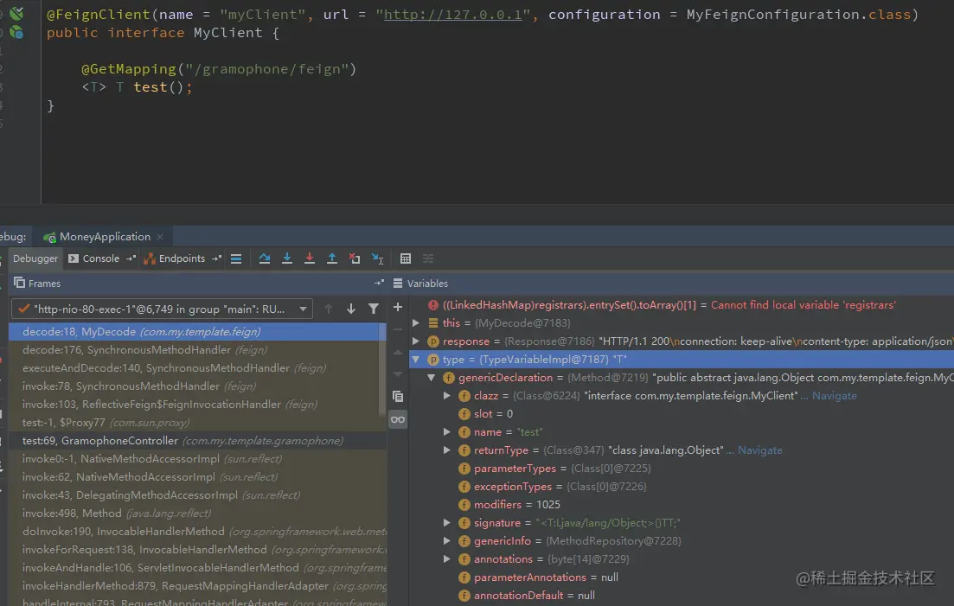
Task: Collapse the genericDeclaration node
Action: (x=432, y=378)
